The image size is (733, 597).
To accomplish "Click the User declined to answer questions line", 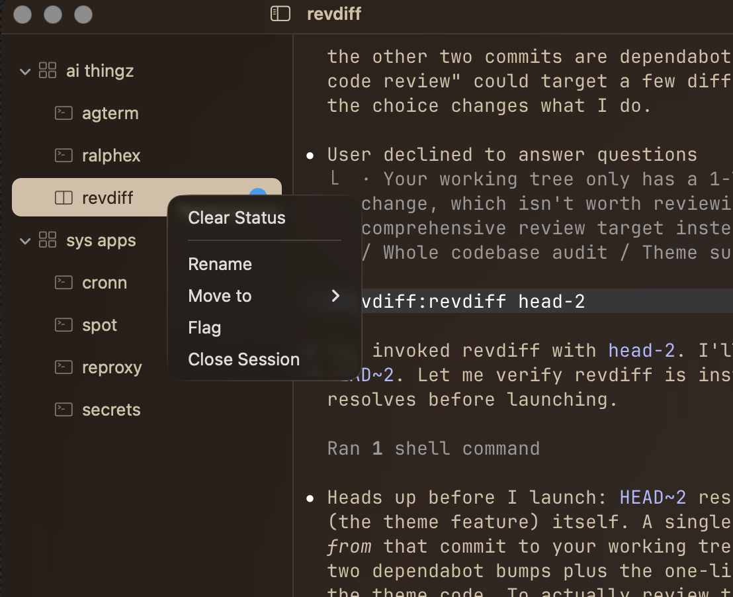I will click(x=512, y=154).
